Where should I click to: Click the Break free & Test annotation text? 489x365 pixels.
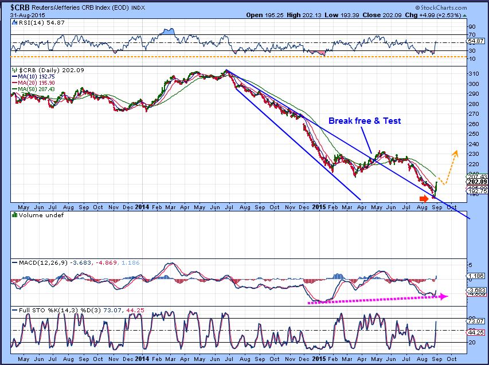(x=365, y=121)
